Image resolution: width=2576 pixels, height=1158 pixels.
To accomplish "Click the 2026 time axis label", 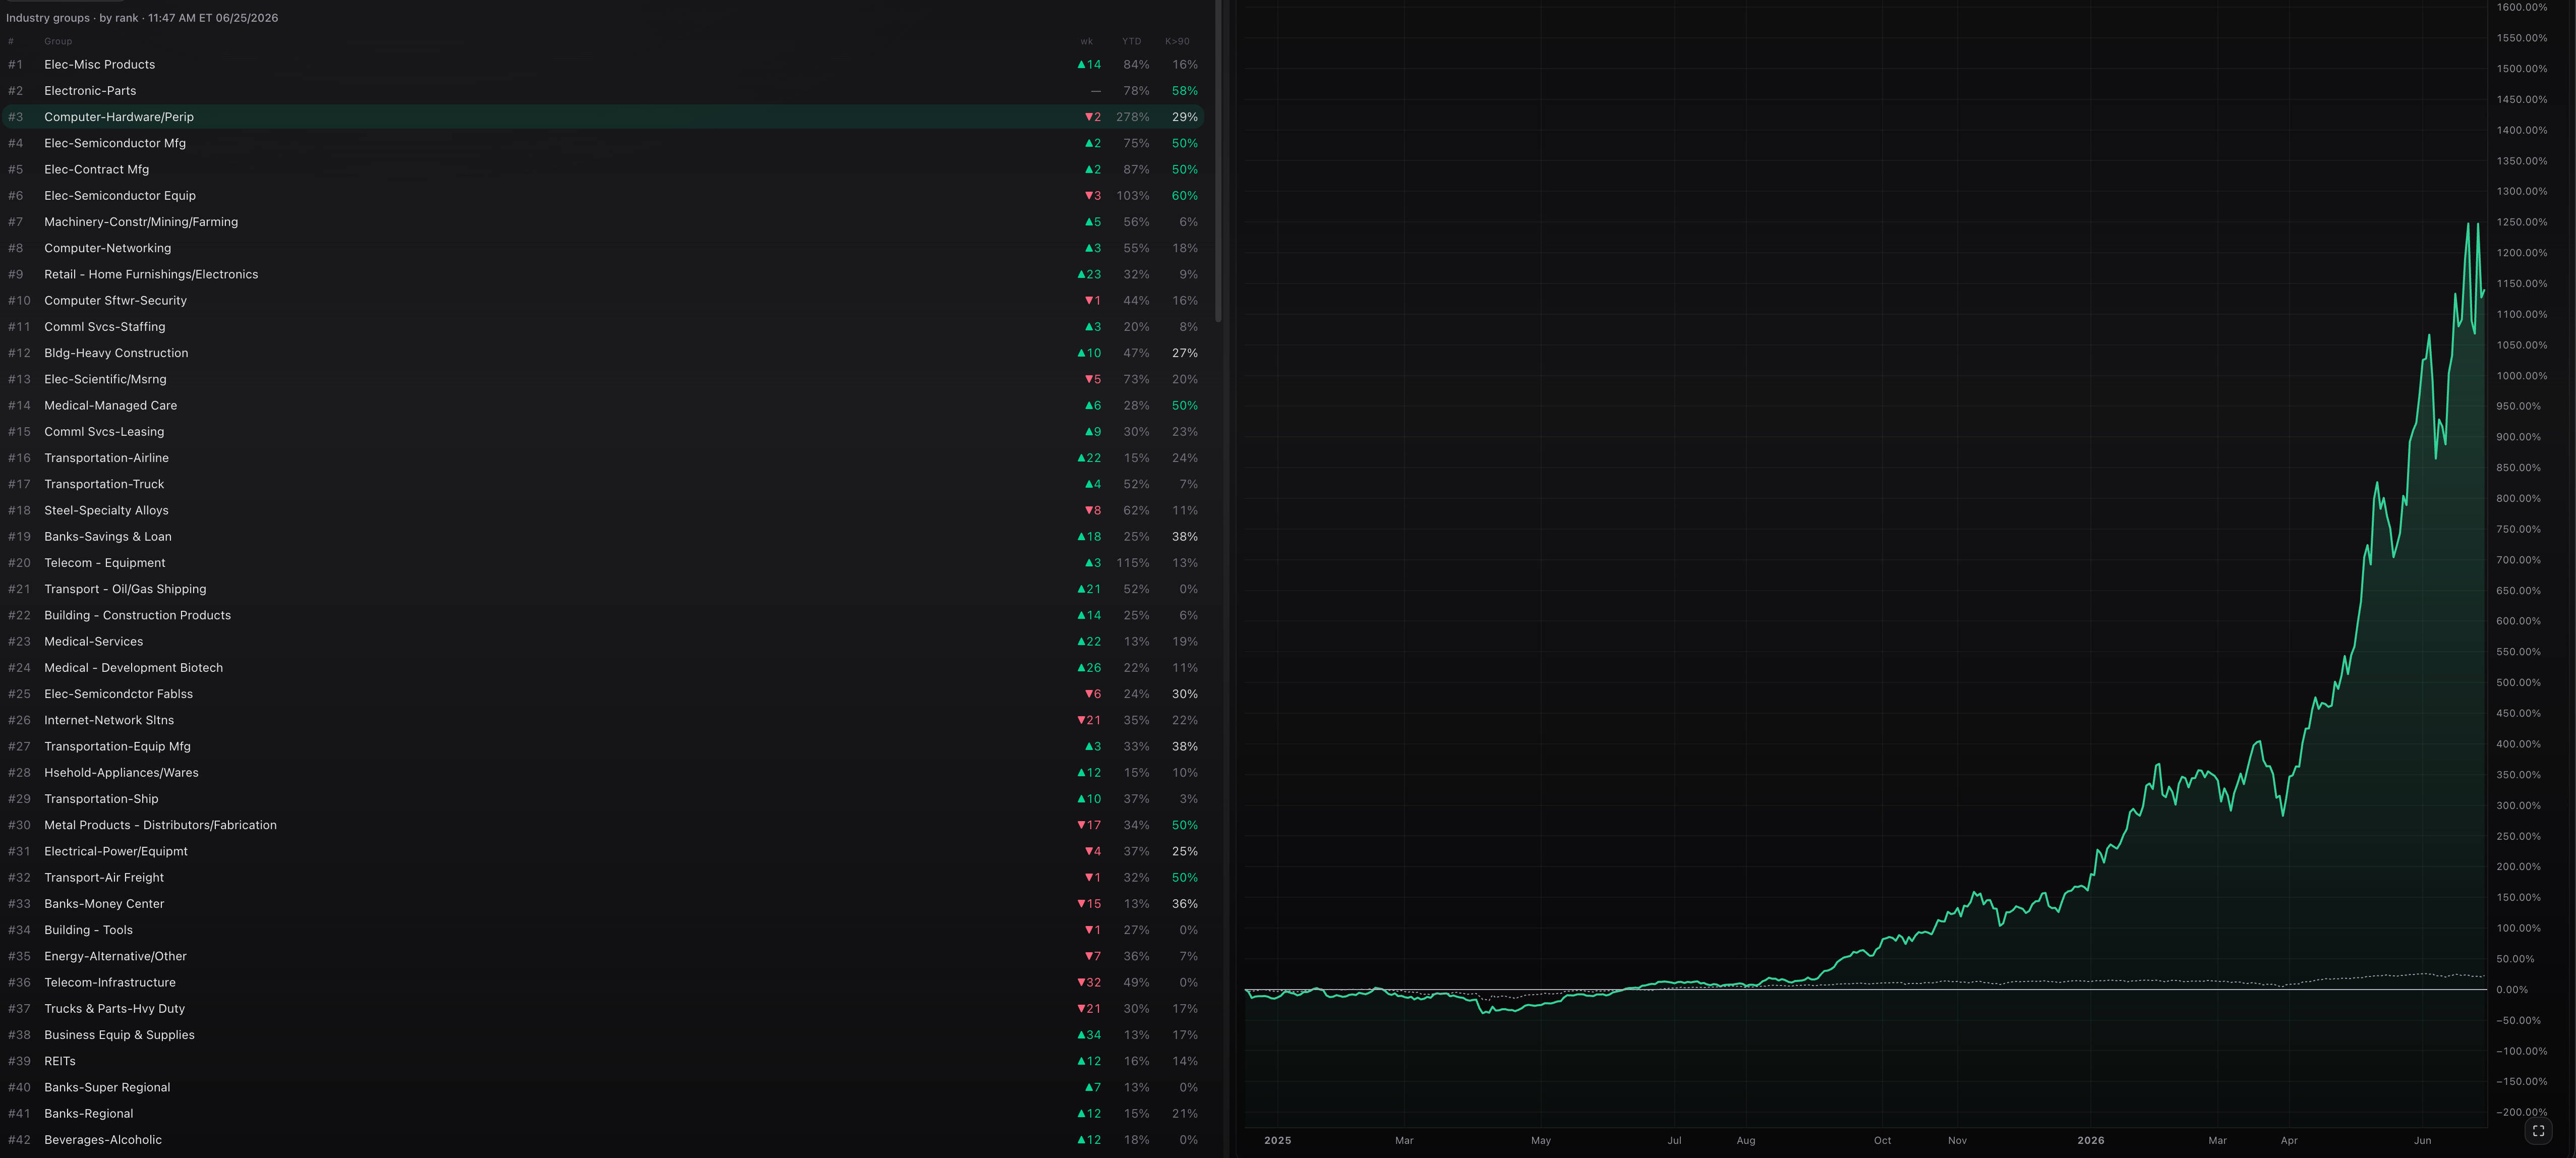I will point(2090,1140).
